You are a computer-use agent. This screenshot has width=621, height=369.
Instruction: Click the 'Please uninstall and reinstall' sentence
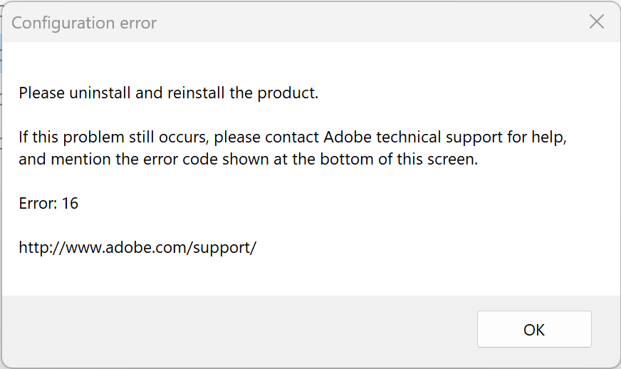click(x=168, y=93)
